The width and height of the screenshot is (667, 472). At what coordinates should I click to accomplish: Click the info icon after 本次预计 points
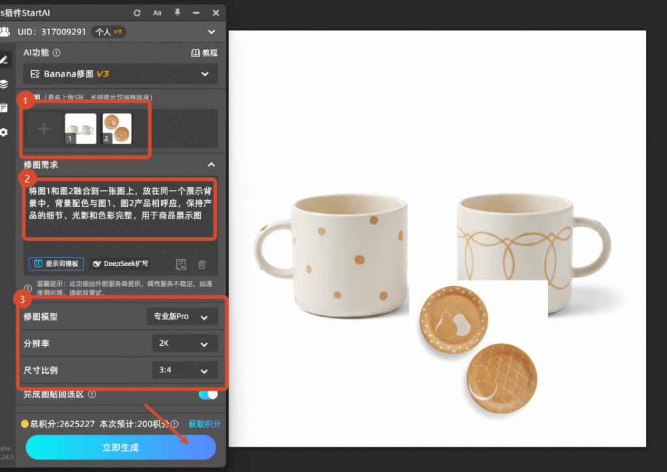coord(175,424)
